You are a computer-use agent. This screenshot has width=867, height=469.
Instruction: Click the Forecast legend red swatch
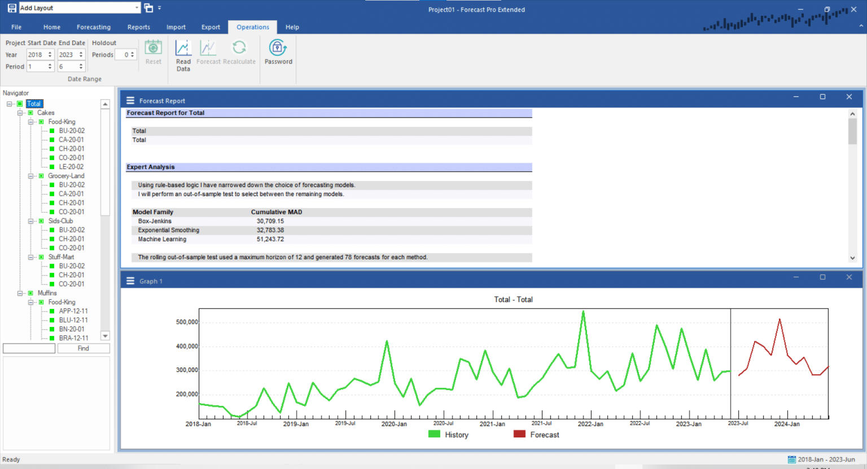click(519, 434)
